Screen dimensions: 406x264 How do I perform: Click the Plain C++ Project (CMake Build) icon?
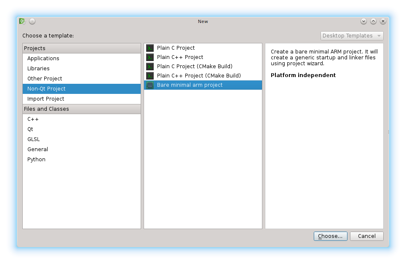click(150, 76)
